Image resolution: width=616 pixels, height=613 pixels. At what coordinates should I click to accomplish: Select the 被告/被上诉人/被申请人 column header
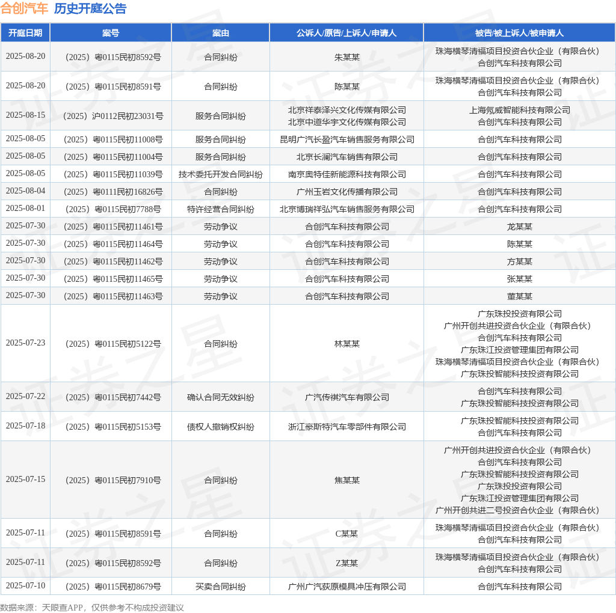519,33
